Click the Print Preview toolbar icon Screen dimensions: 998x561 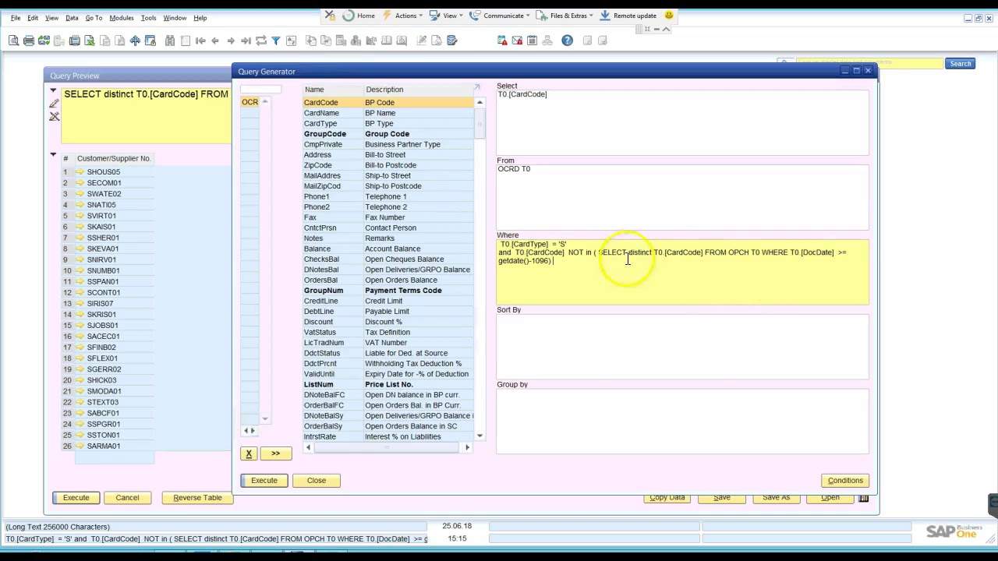(13, 41)
